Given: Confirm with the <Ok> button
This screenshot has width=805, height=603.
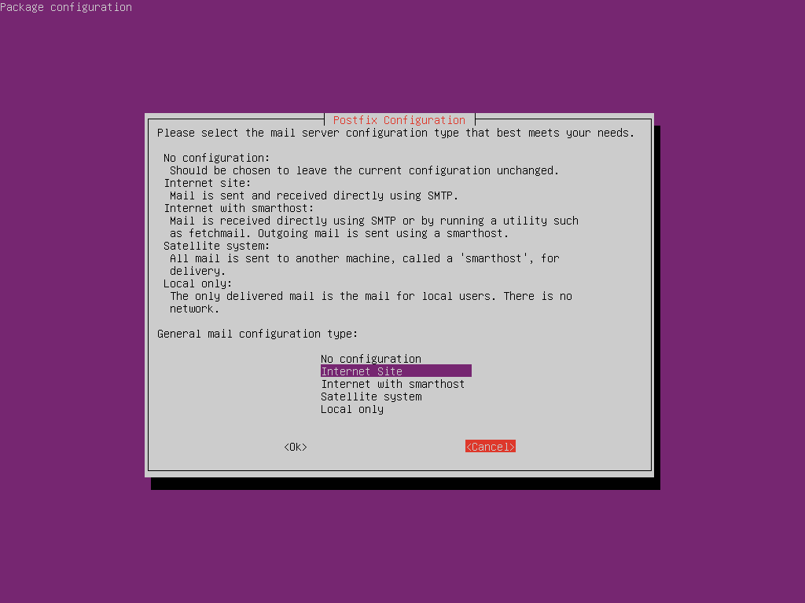Looking at the screenshot, I should click(296, 447).
